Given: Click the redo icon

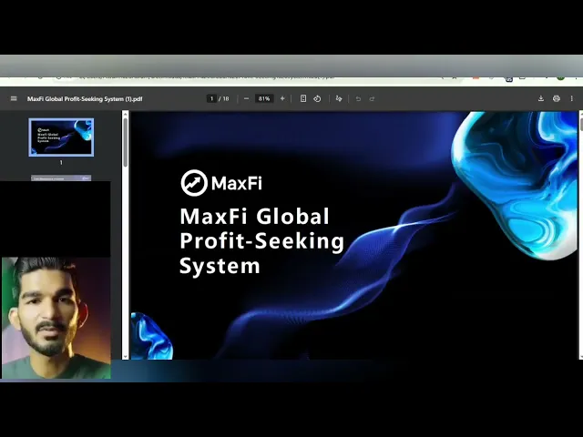Looking at the screenshot, I should click(x=372, y=99).
